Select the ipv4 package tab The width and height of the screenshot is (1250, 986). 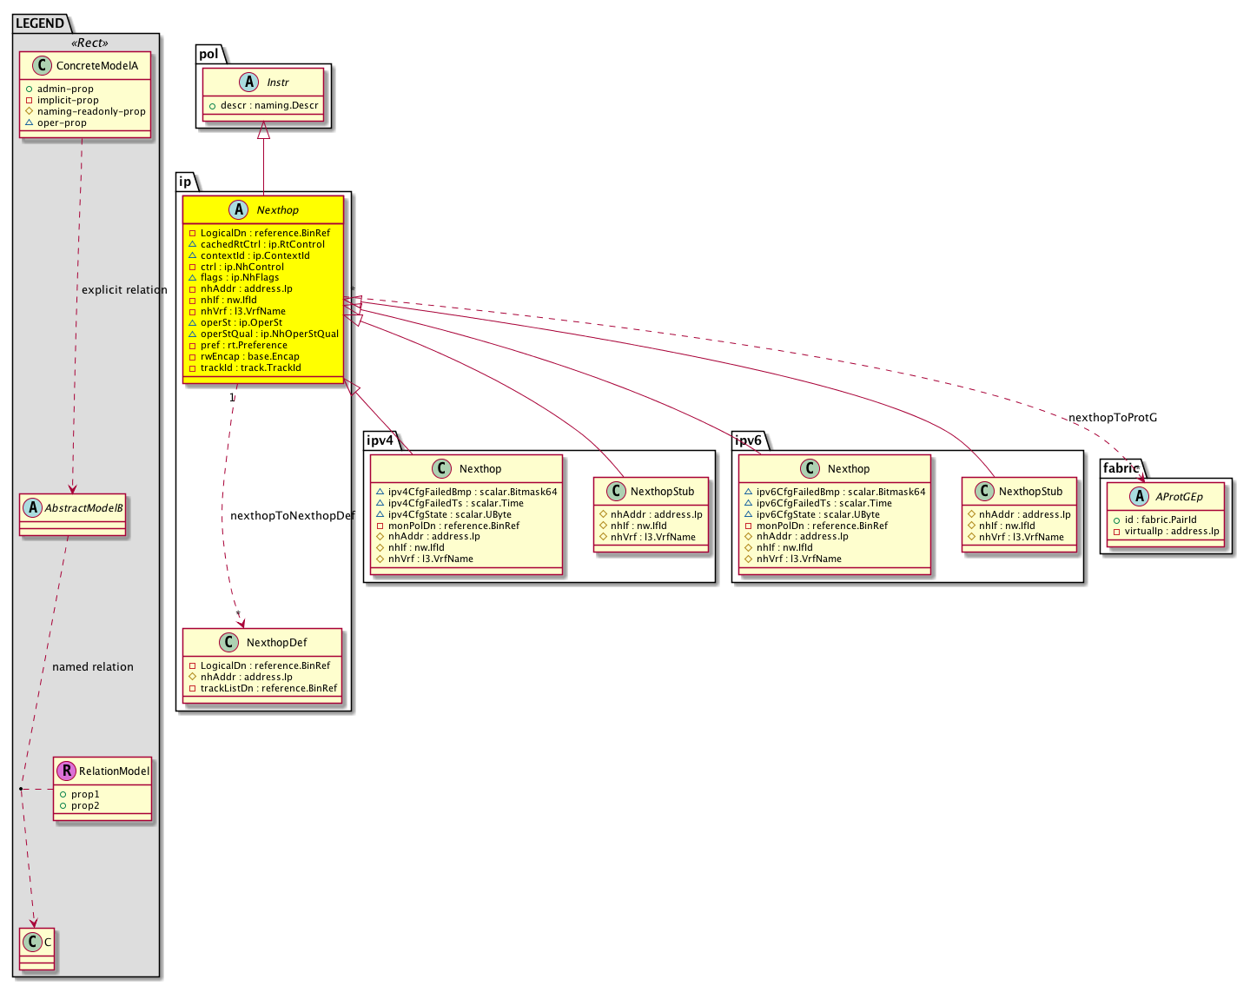pos(380,440)
